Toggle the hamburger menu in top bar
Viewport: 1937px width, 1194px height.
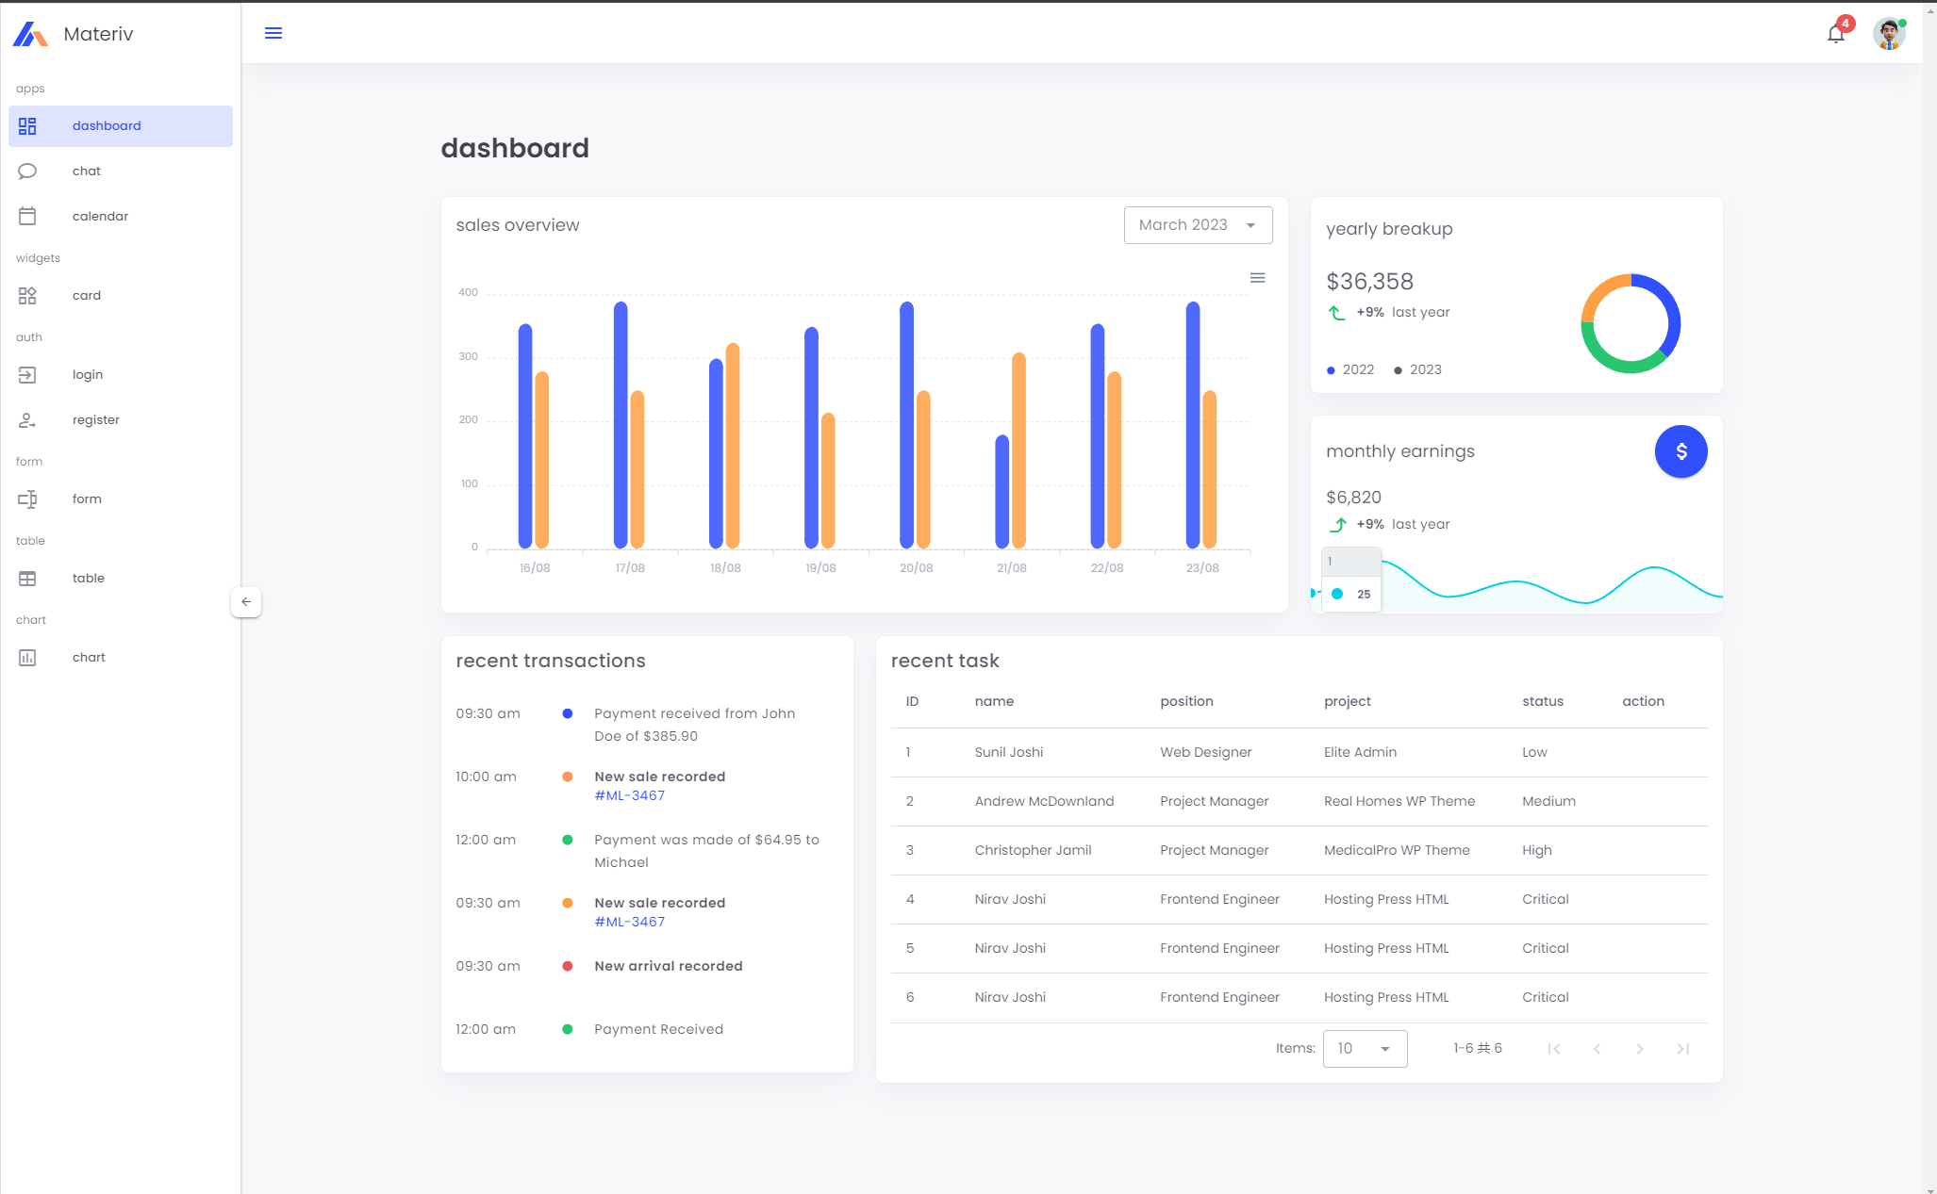pyautogui.click(x=273, y=33)
